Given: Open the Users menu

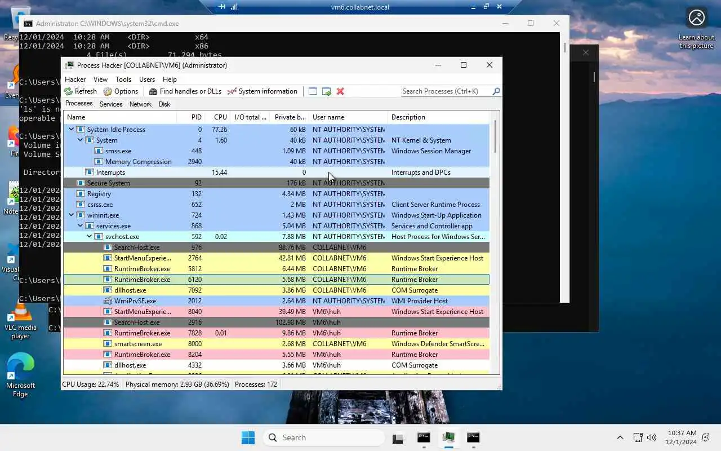Looking at the screenshot, I should point(147,79).
